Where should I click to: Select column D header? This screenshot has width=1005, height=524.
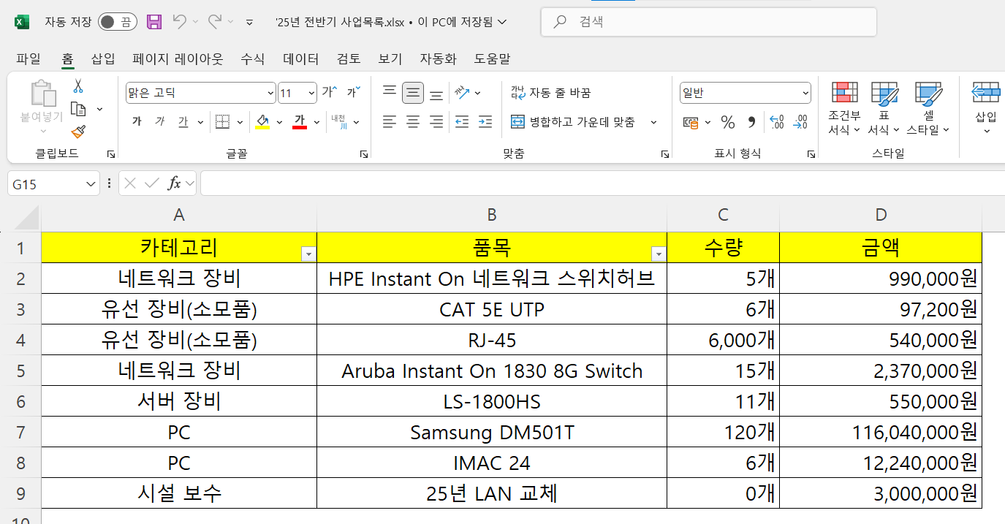881,214
